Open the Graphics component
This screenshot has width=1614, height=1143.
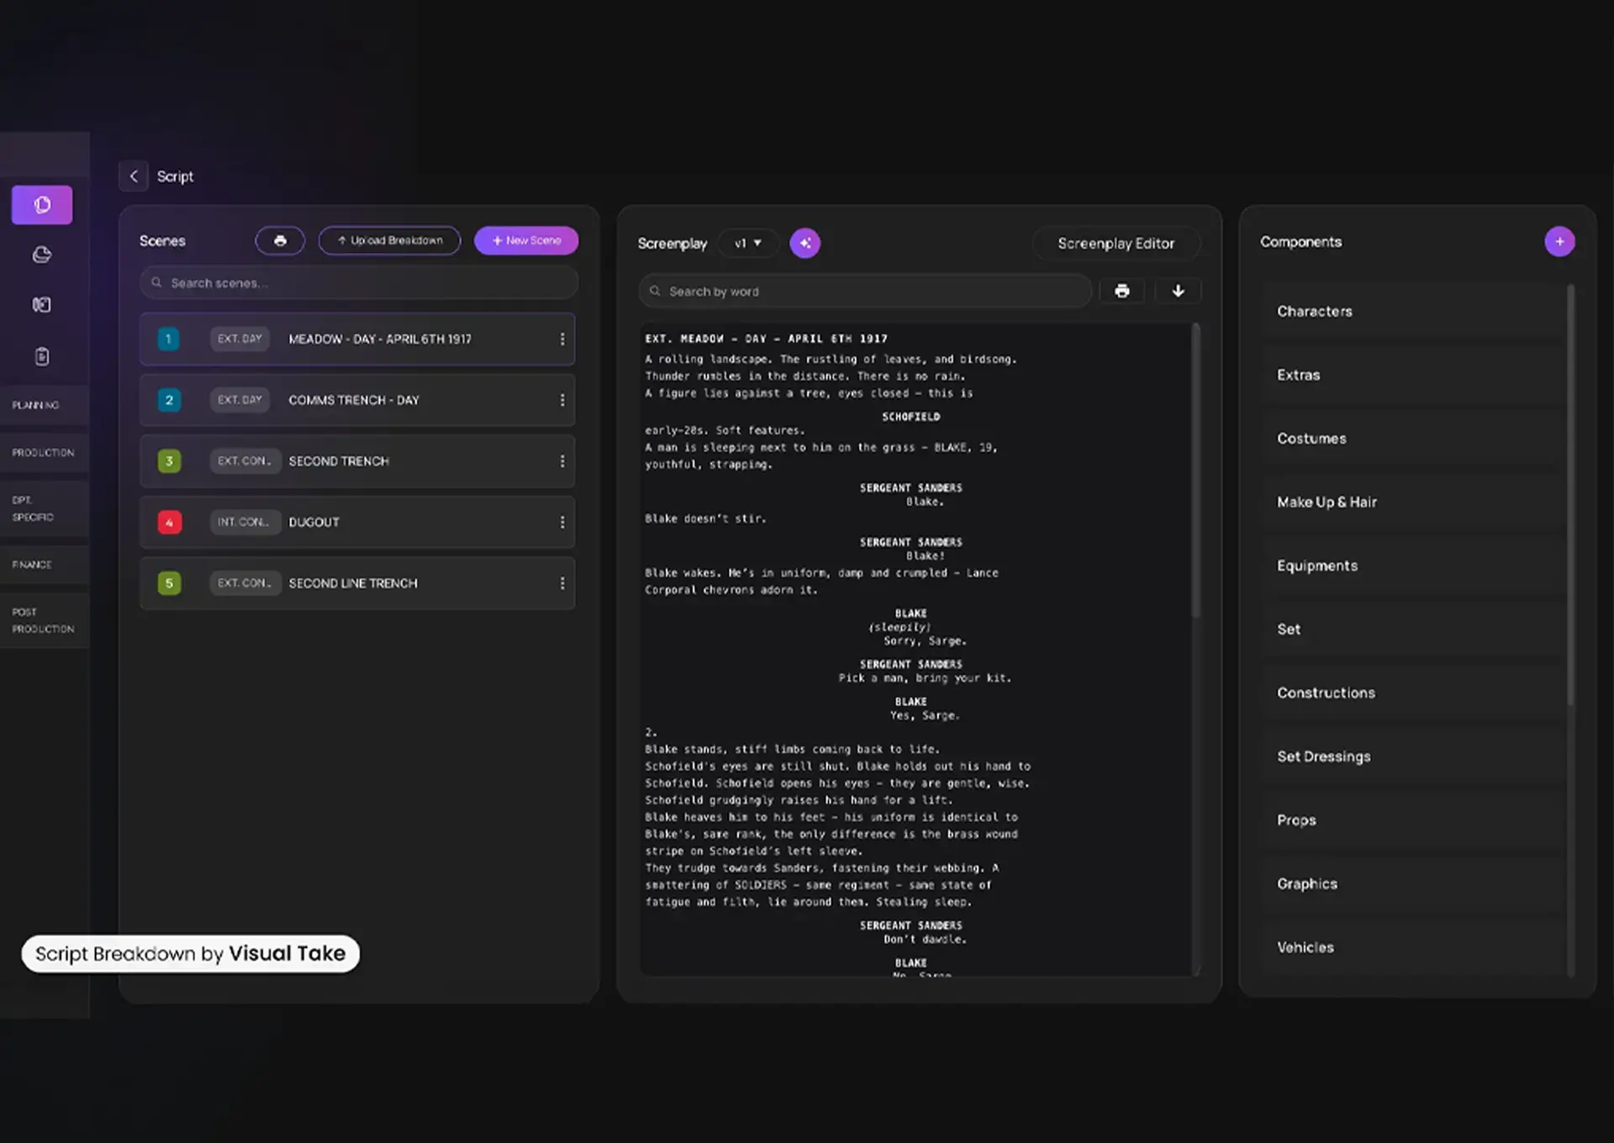click(x=1411, y=884)
